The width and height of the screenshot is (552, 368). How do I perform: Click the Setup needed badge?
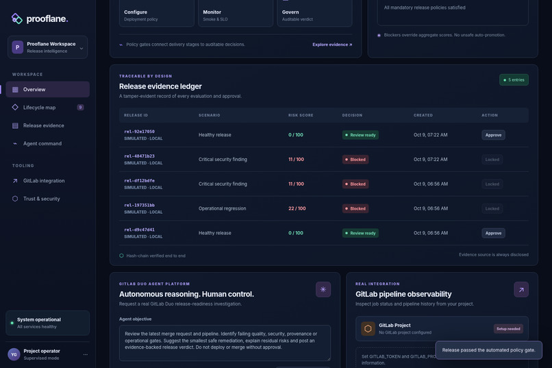508,328
